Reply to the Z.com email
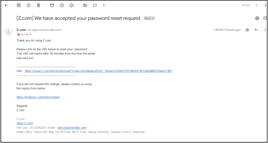The height and width of the screenshot is (143, 268). pyautogui.click(x=256, y=30)
